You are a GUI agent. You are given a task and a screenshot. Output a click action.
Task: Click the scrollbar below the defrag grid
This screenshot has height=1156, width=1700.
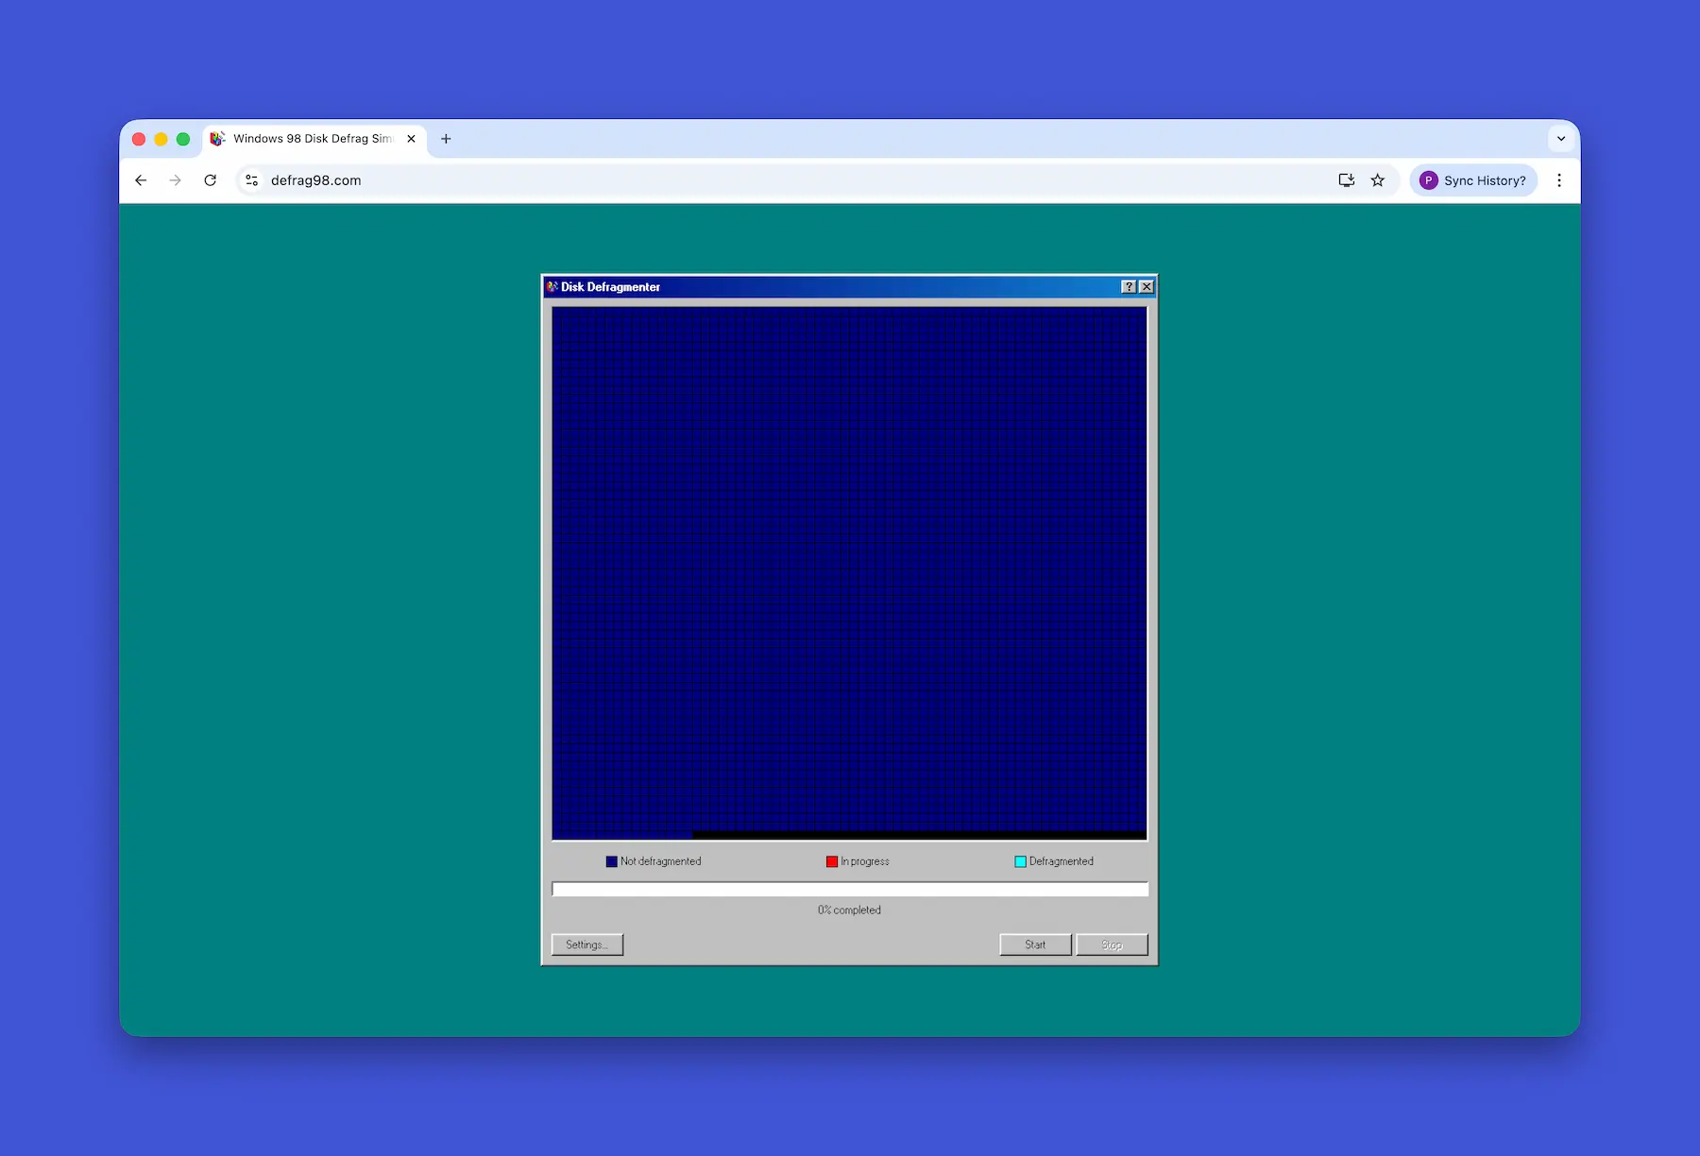pos(916,835)
